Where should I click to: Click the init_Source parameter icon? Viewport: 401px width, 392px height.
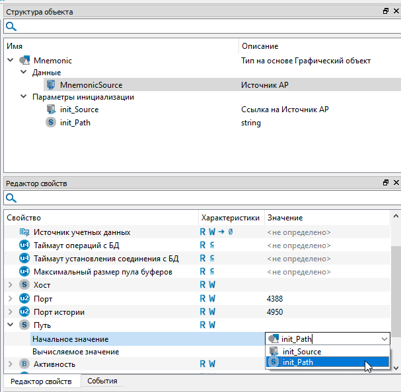click(x=51, y=110)
